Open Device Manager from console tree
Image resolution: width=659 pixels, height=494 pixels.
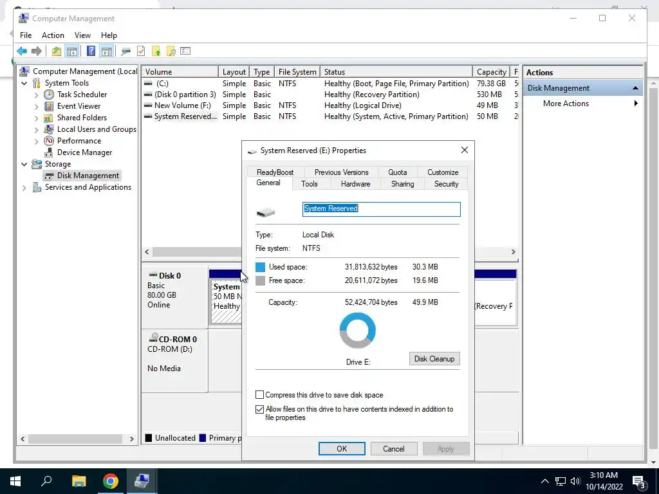(x=84, y=152)
